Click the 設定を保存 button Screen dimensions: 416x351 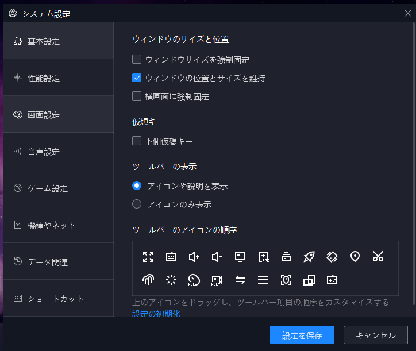(x=302, y=335)
